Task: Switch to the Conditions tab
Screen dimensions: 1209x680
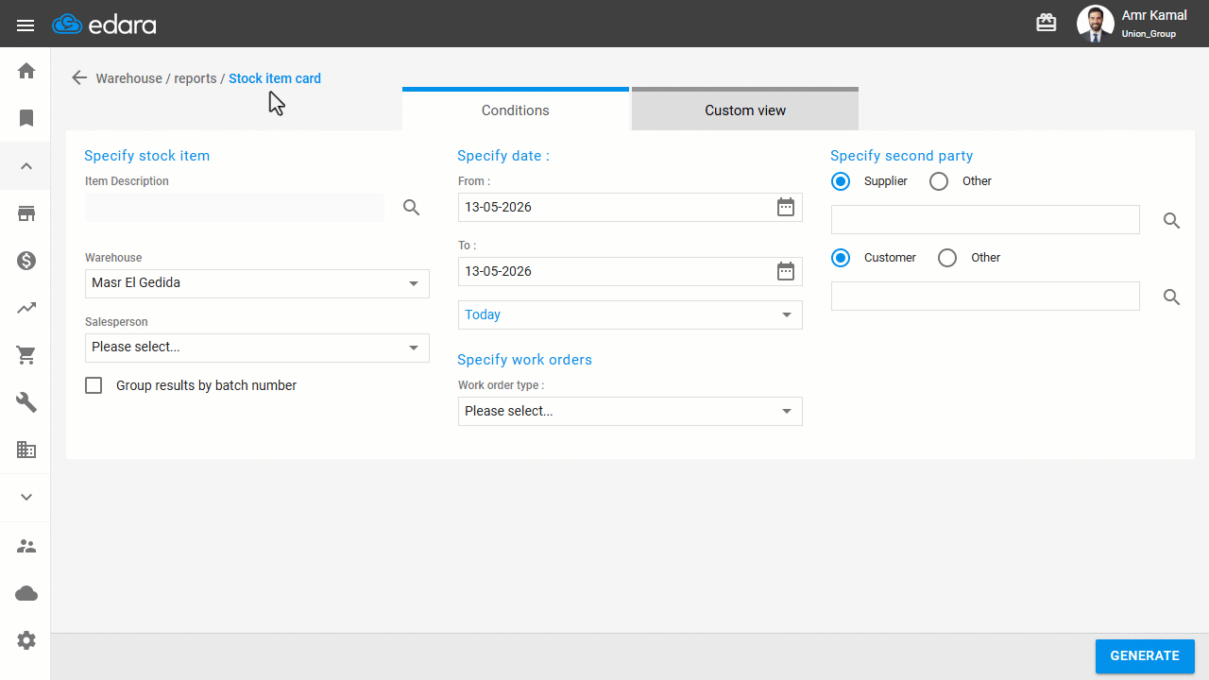Action: (516, 110)
